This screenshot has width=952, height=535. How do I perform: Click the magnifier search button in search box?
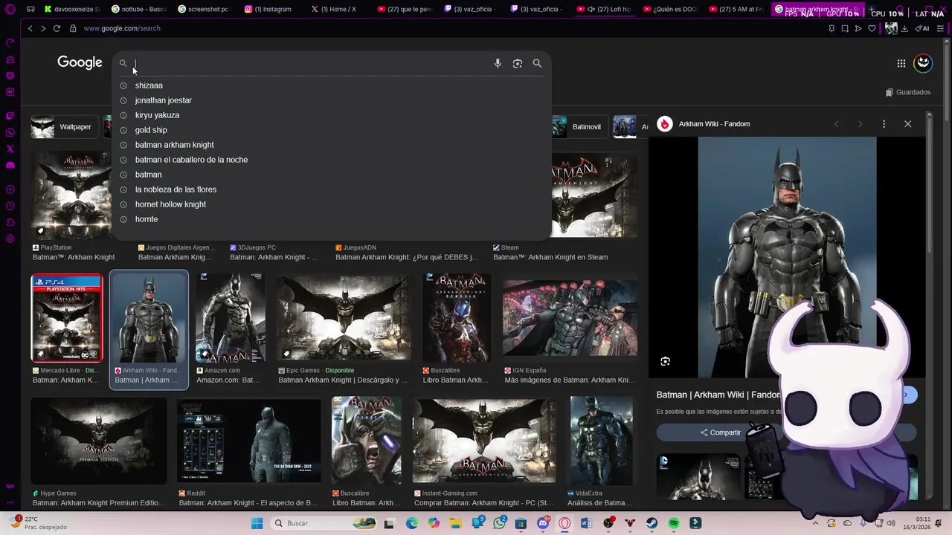coord(537,63)
